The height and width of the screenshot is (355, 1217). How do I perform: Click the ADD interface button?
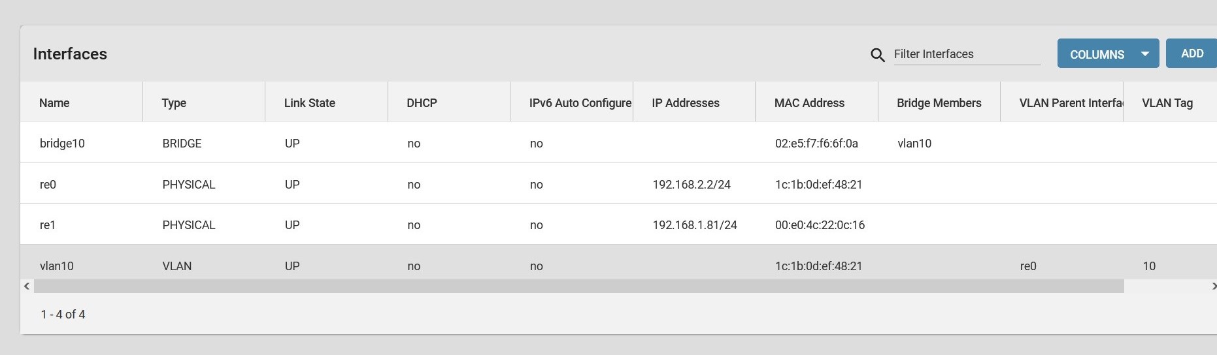(x=1192, y=54)
